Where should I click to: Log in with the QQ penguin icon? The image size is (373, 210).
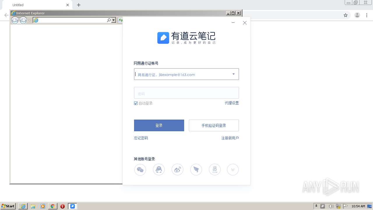[159, 169]
